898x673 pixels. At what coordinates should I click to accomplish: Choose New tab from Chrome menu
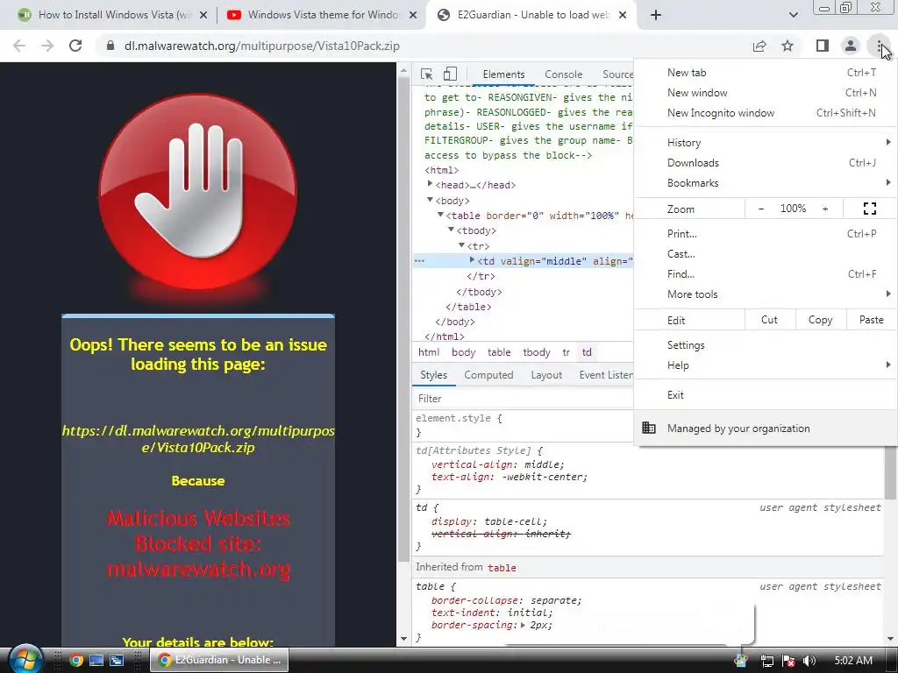click(x=766, y=73)
